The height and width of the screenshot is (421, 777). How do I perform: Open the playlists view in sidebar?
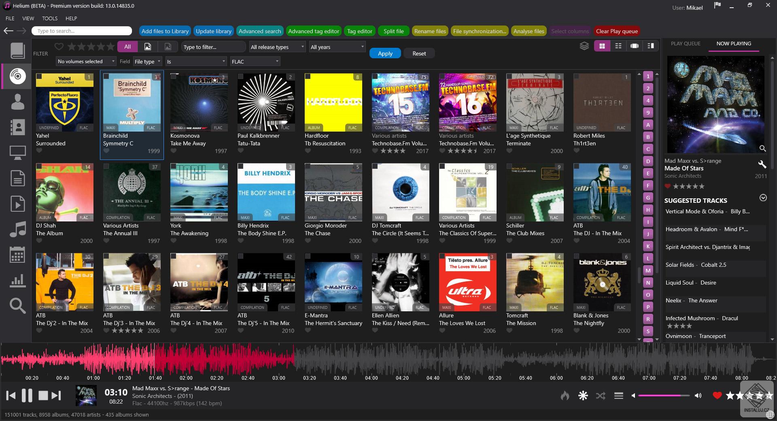click(x=18, y=204)
